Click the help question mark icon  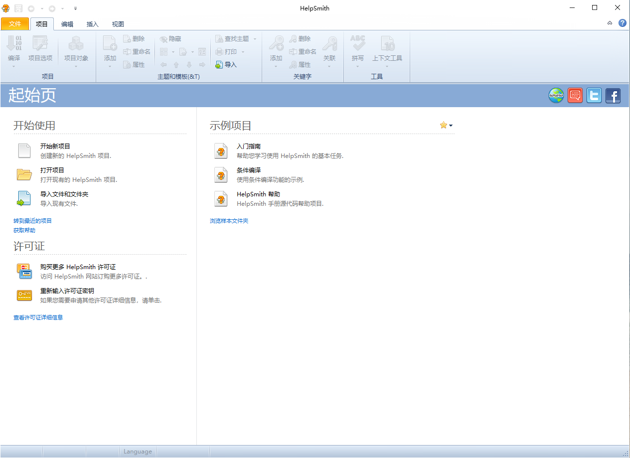pyautogui.click(x=623, y=23)
